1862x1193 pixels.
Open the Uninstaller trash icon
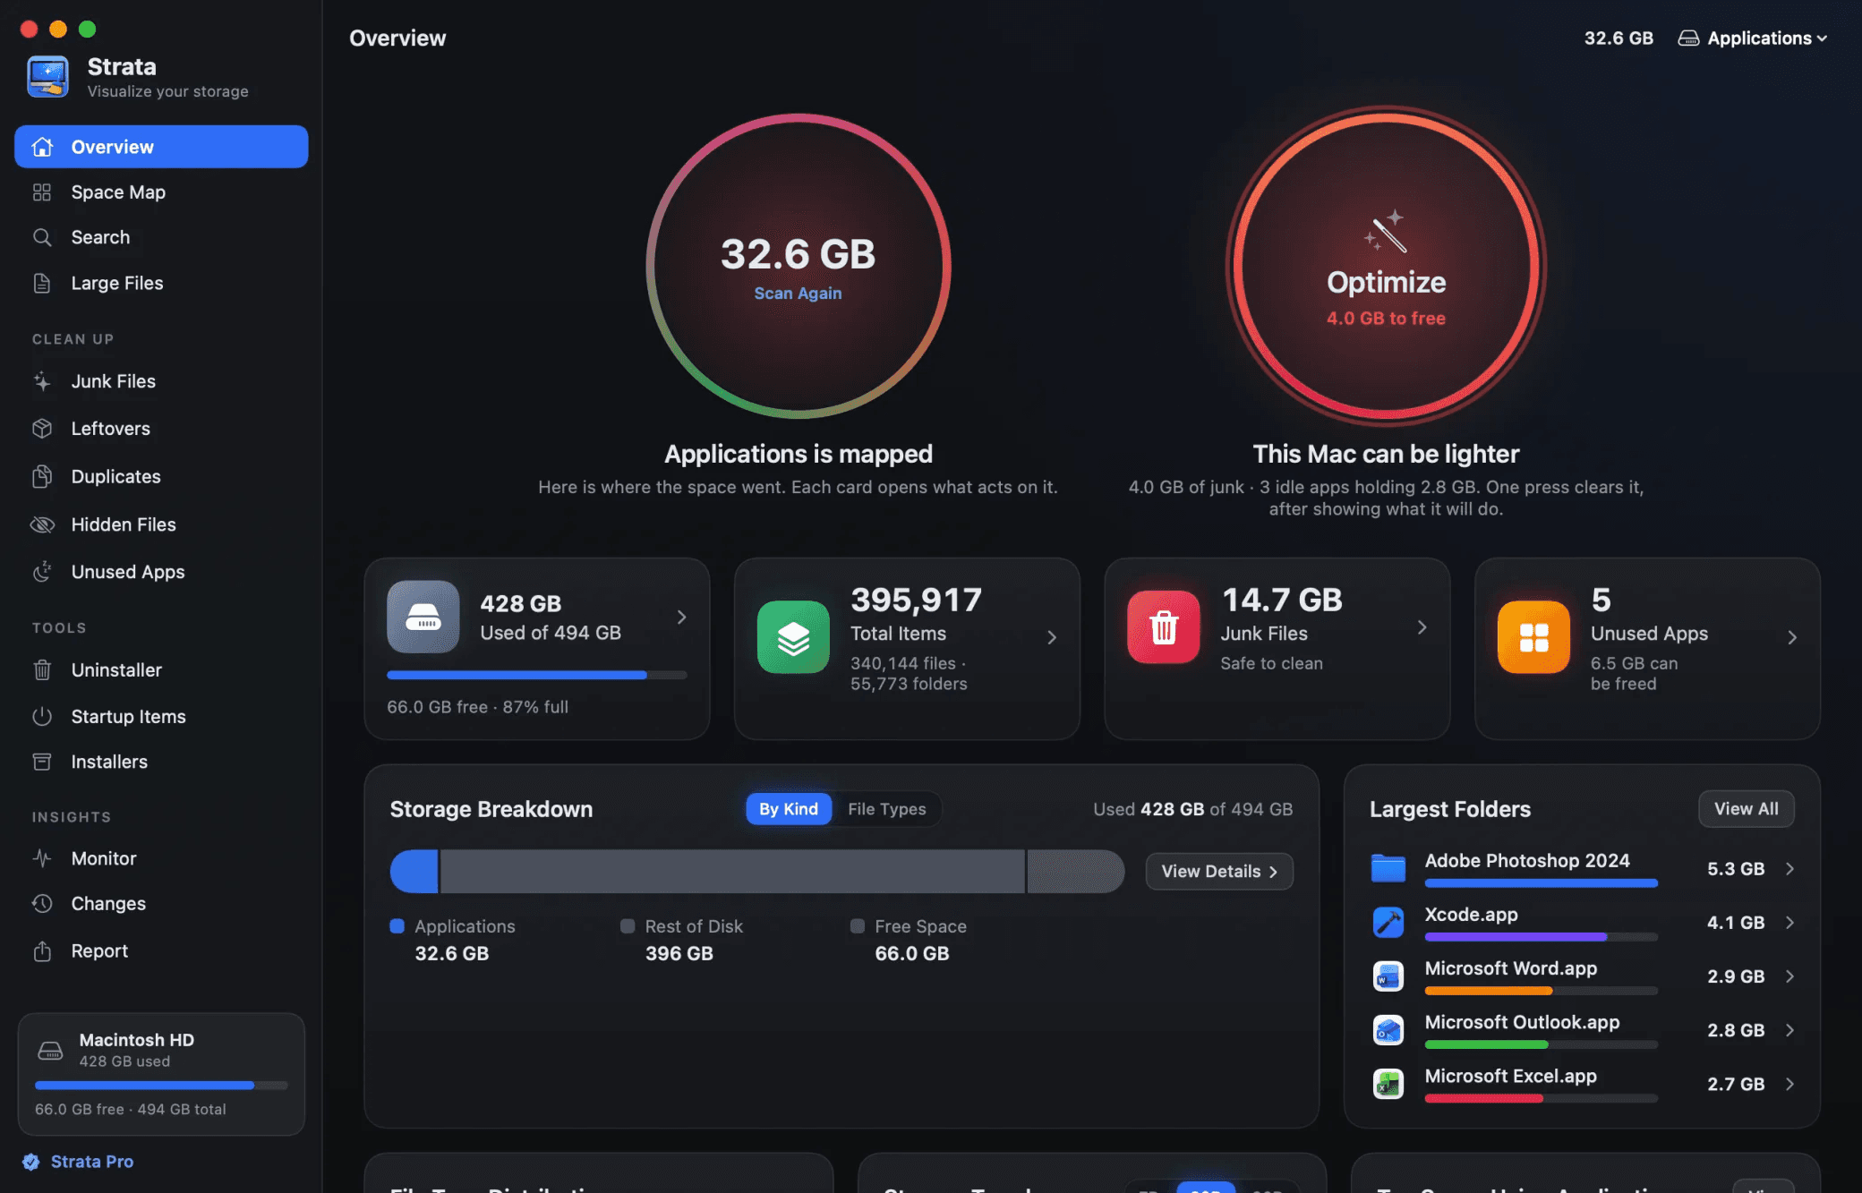point(42,669)
